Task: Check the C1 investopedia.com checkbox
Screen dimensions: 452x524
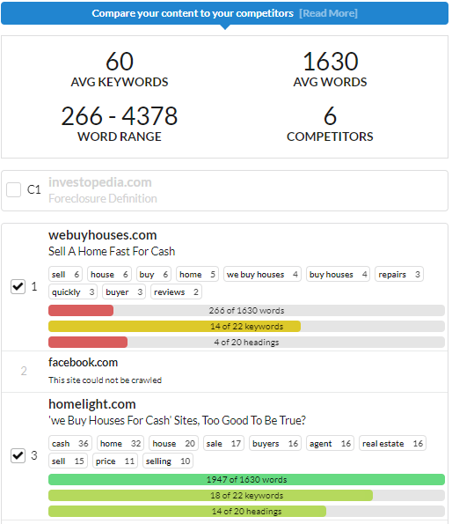Action: (x=14, y=189)
